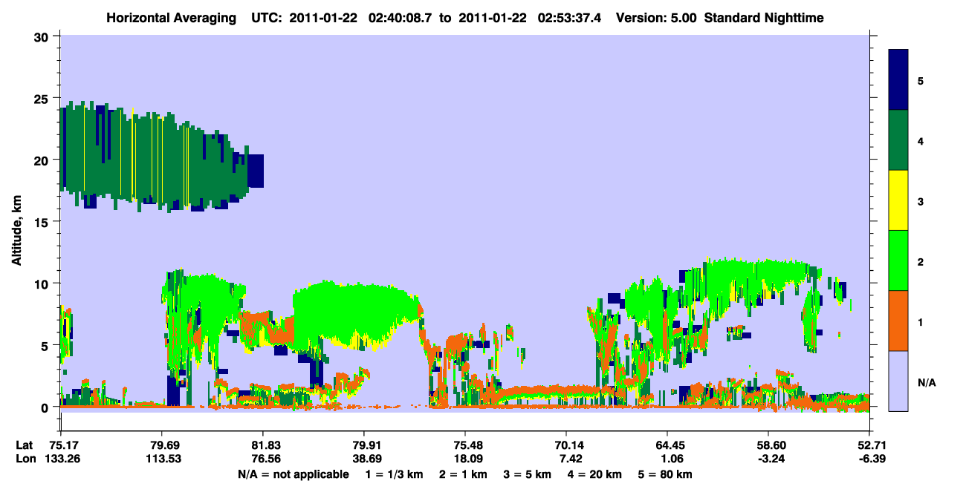The image size is (966, 495).
Task: Click the orange level 1 legend swatch
Action: pyautogui.click(x=898, y=321)
